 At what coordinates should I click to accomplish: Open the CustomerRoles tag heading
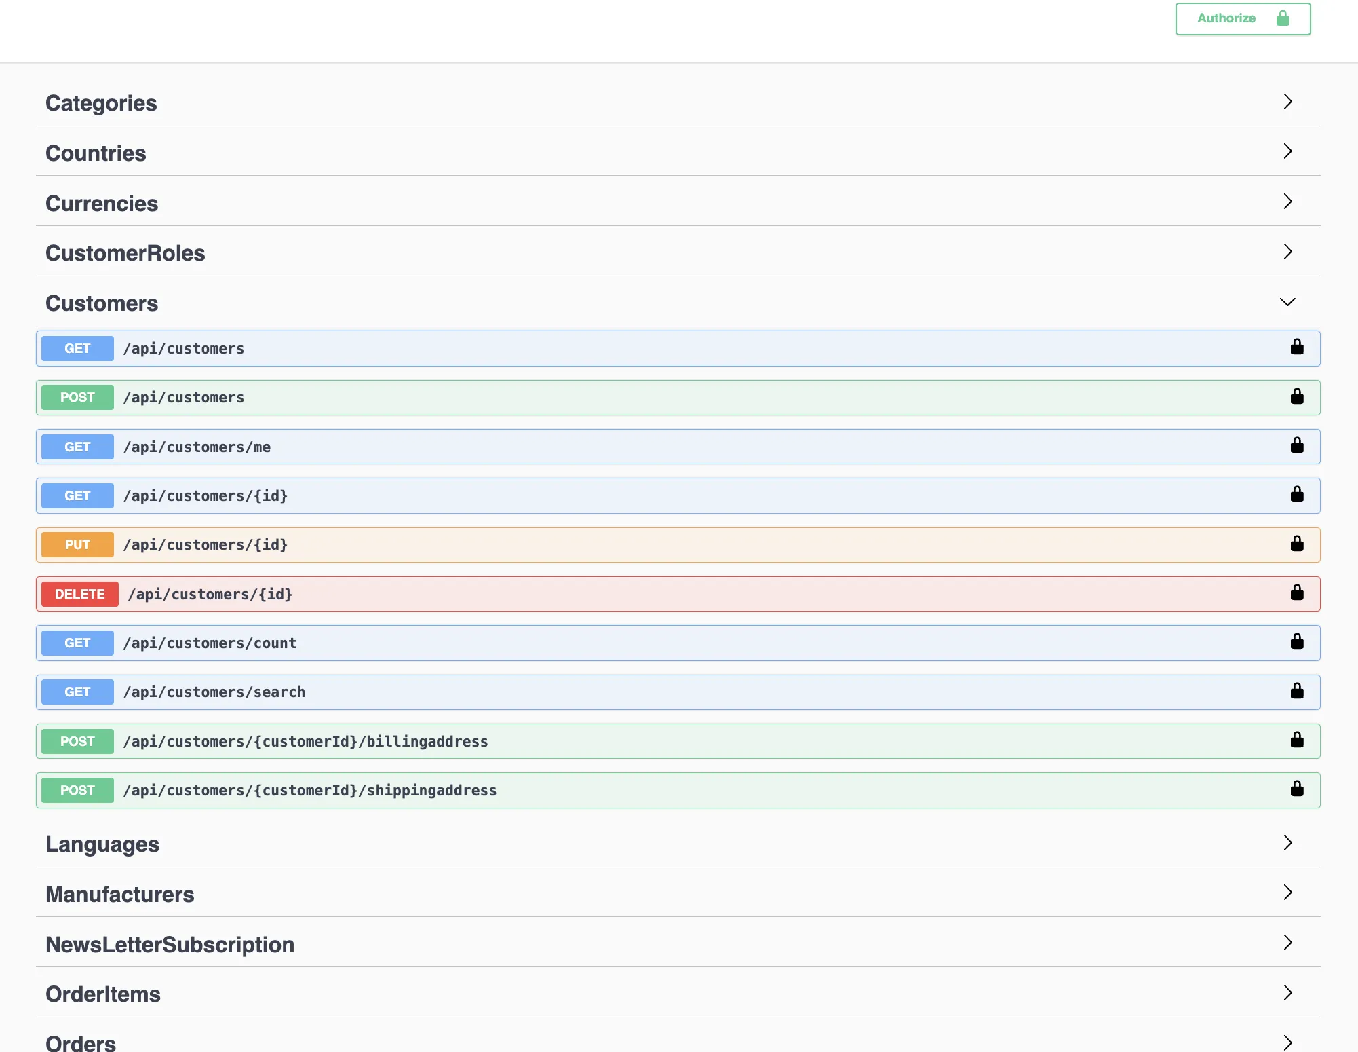pyautogui.click(x=125, y=253)
